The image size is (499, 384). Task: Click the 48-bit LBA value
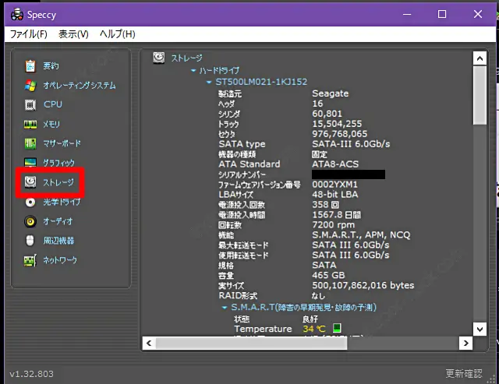[334, 195]
